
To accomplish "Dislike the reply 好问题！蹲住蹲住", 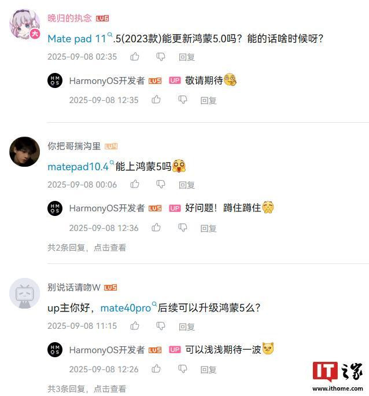I will [x=183, y=228].
